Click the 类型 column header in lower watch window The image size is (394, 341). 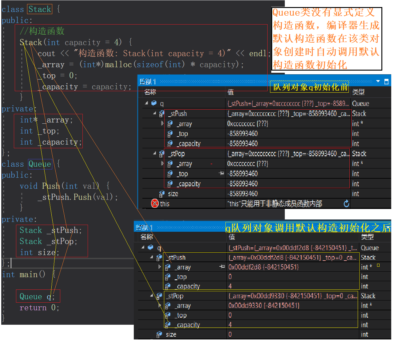click(367, 237)
